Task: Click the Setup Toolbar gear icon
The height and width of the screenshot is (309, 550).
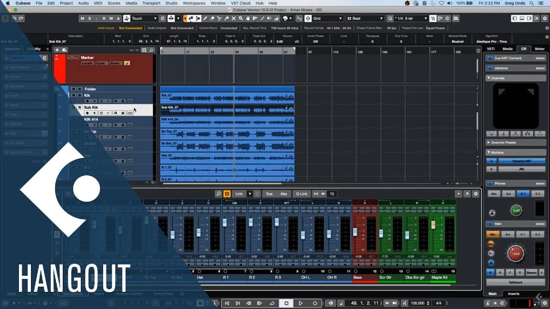Action: 545,18
